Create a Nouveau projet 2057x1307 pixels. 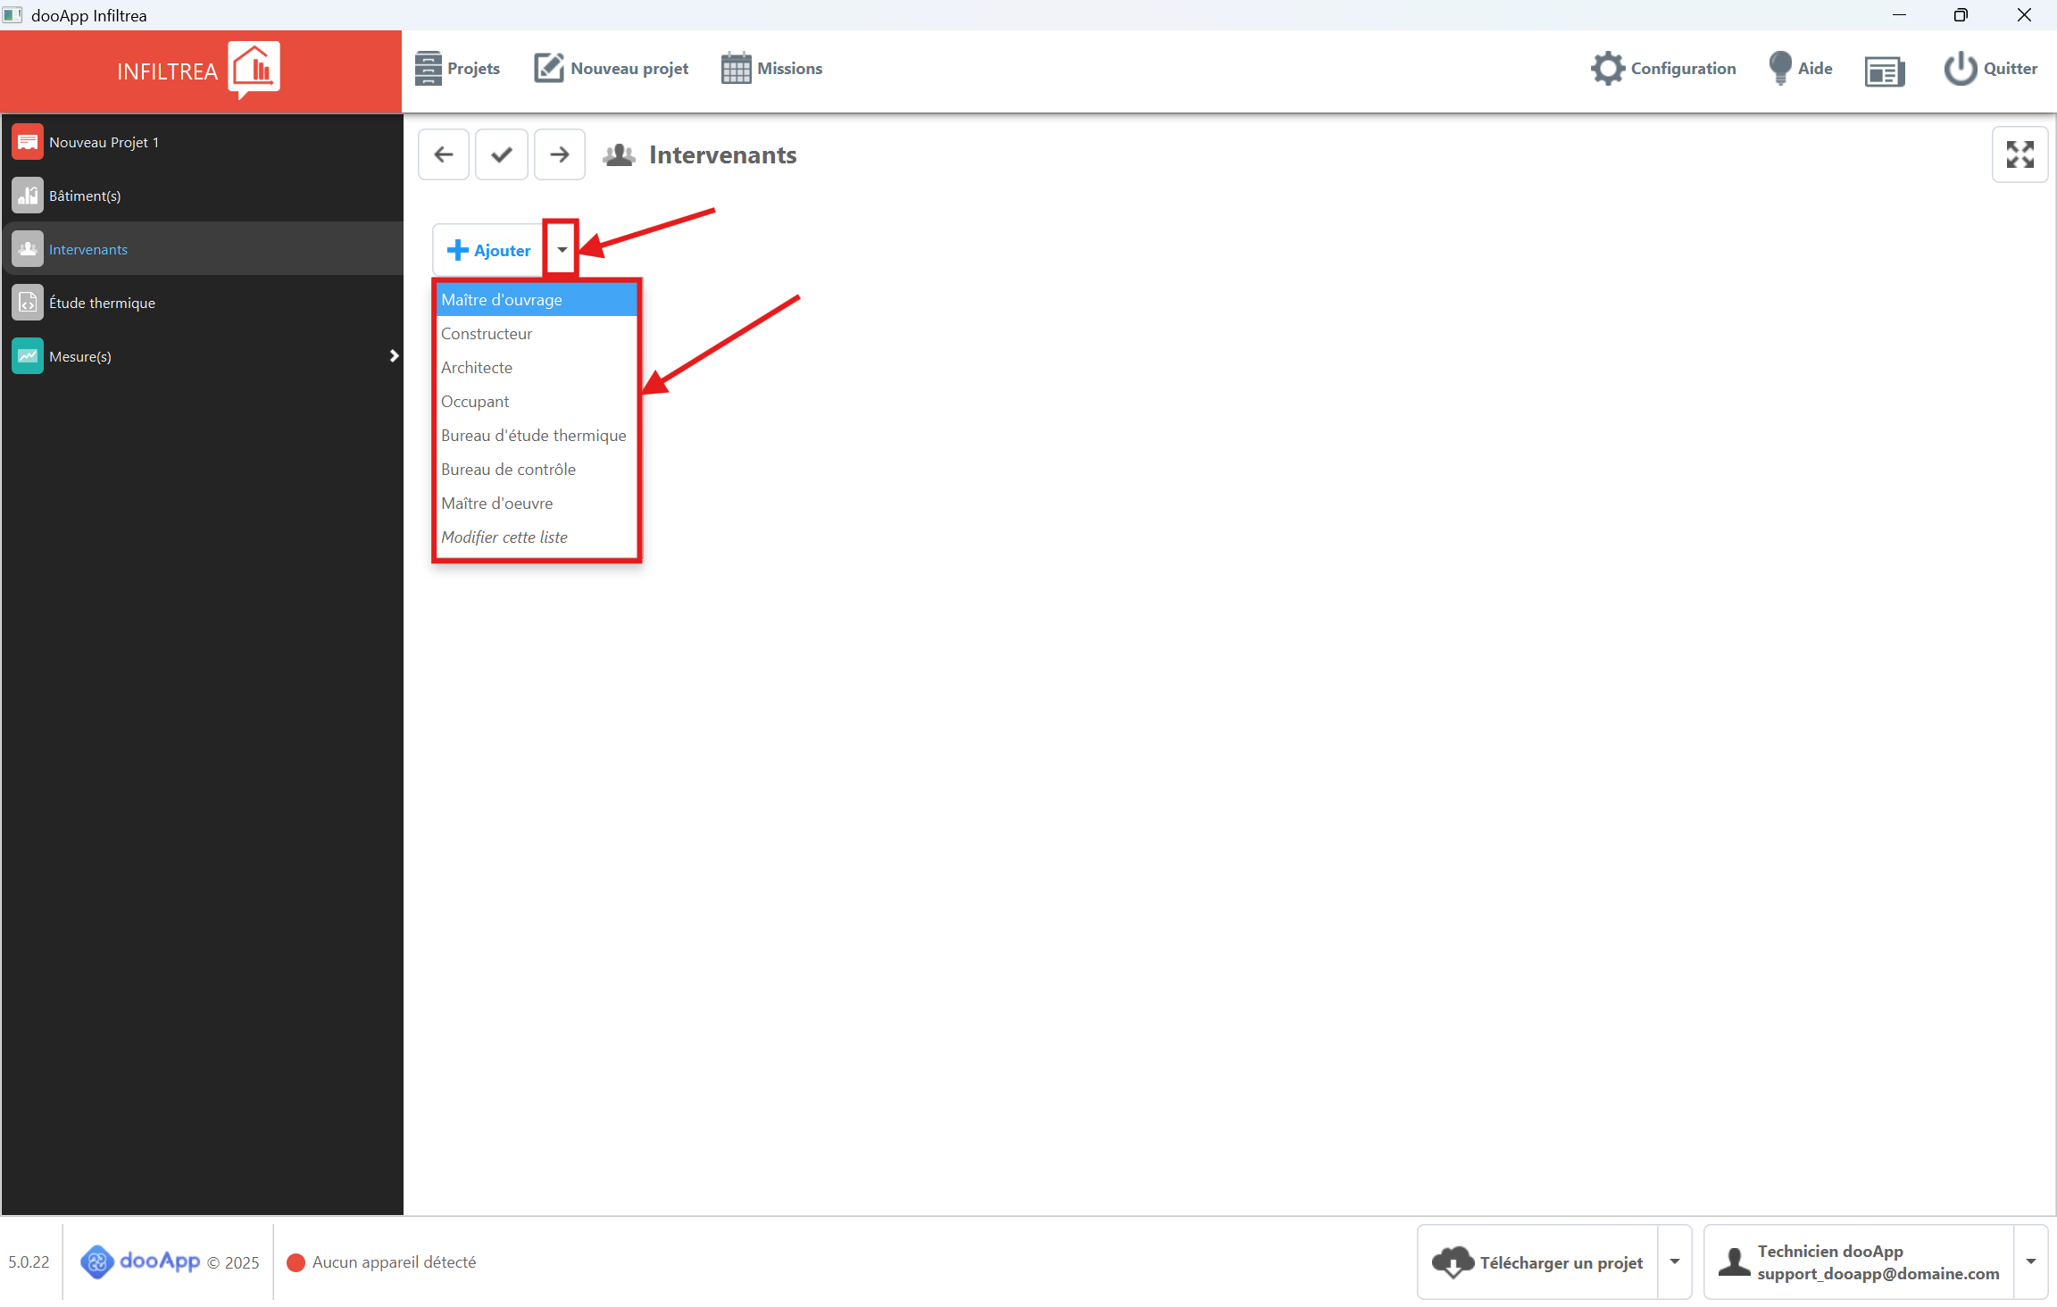pos(612,69)
